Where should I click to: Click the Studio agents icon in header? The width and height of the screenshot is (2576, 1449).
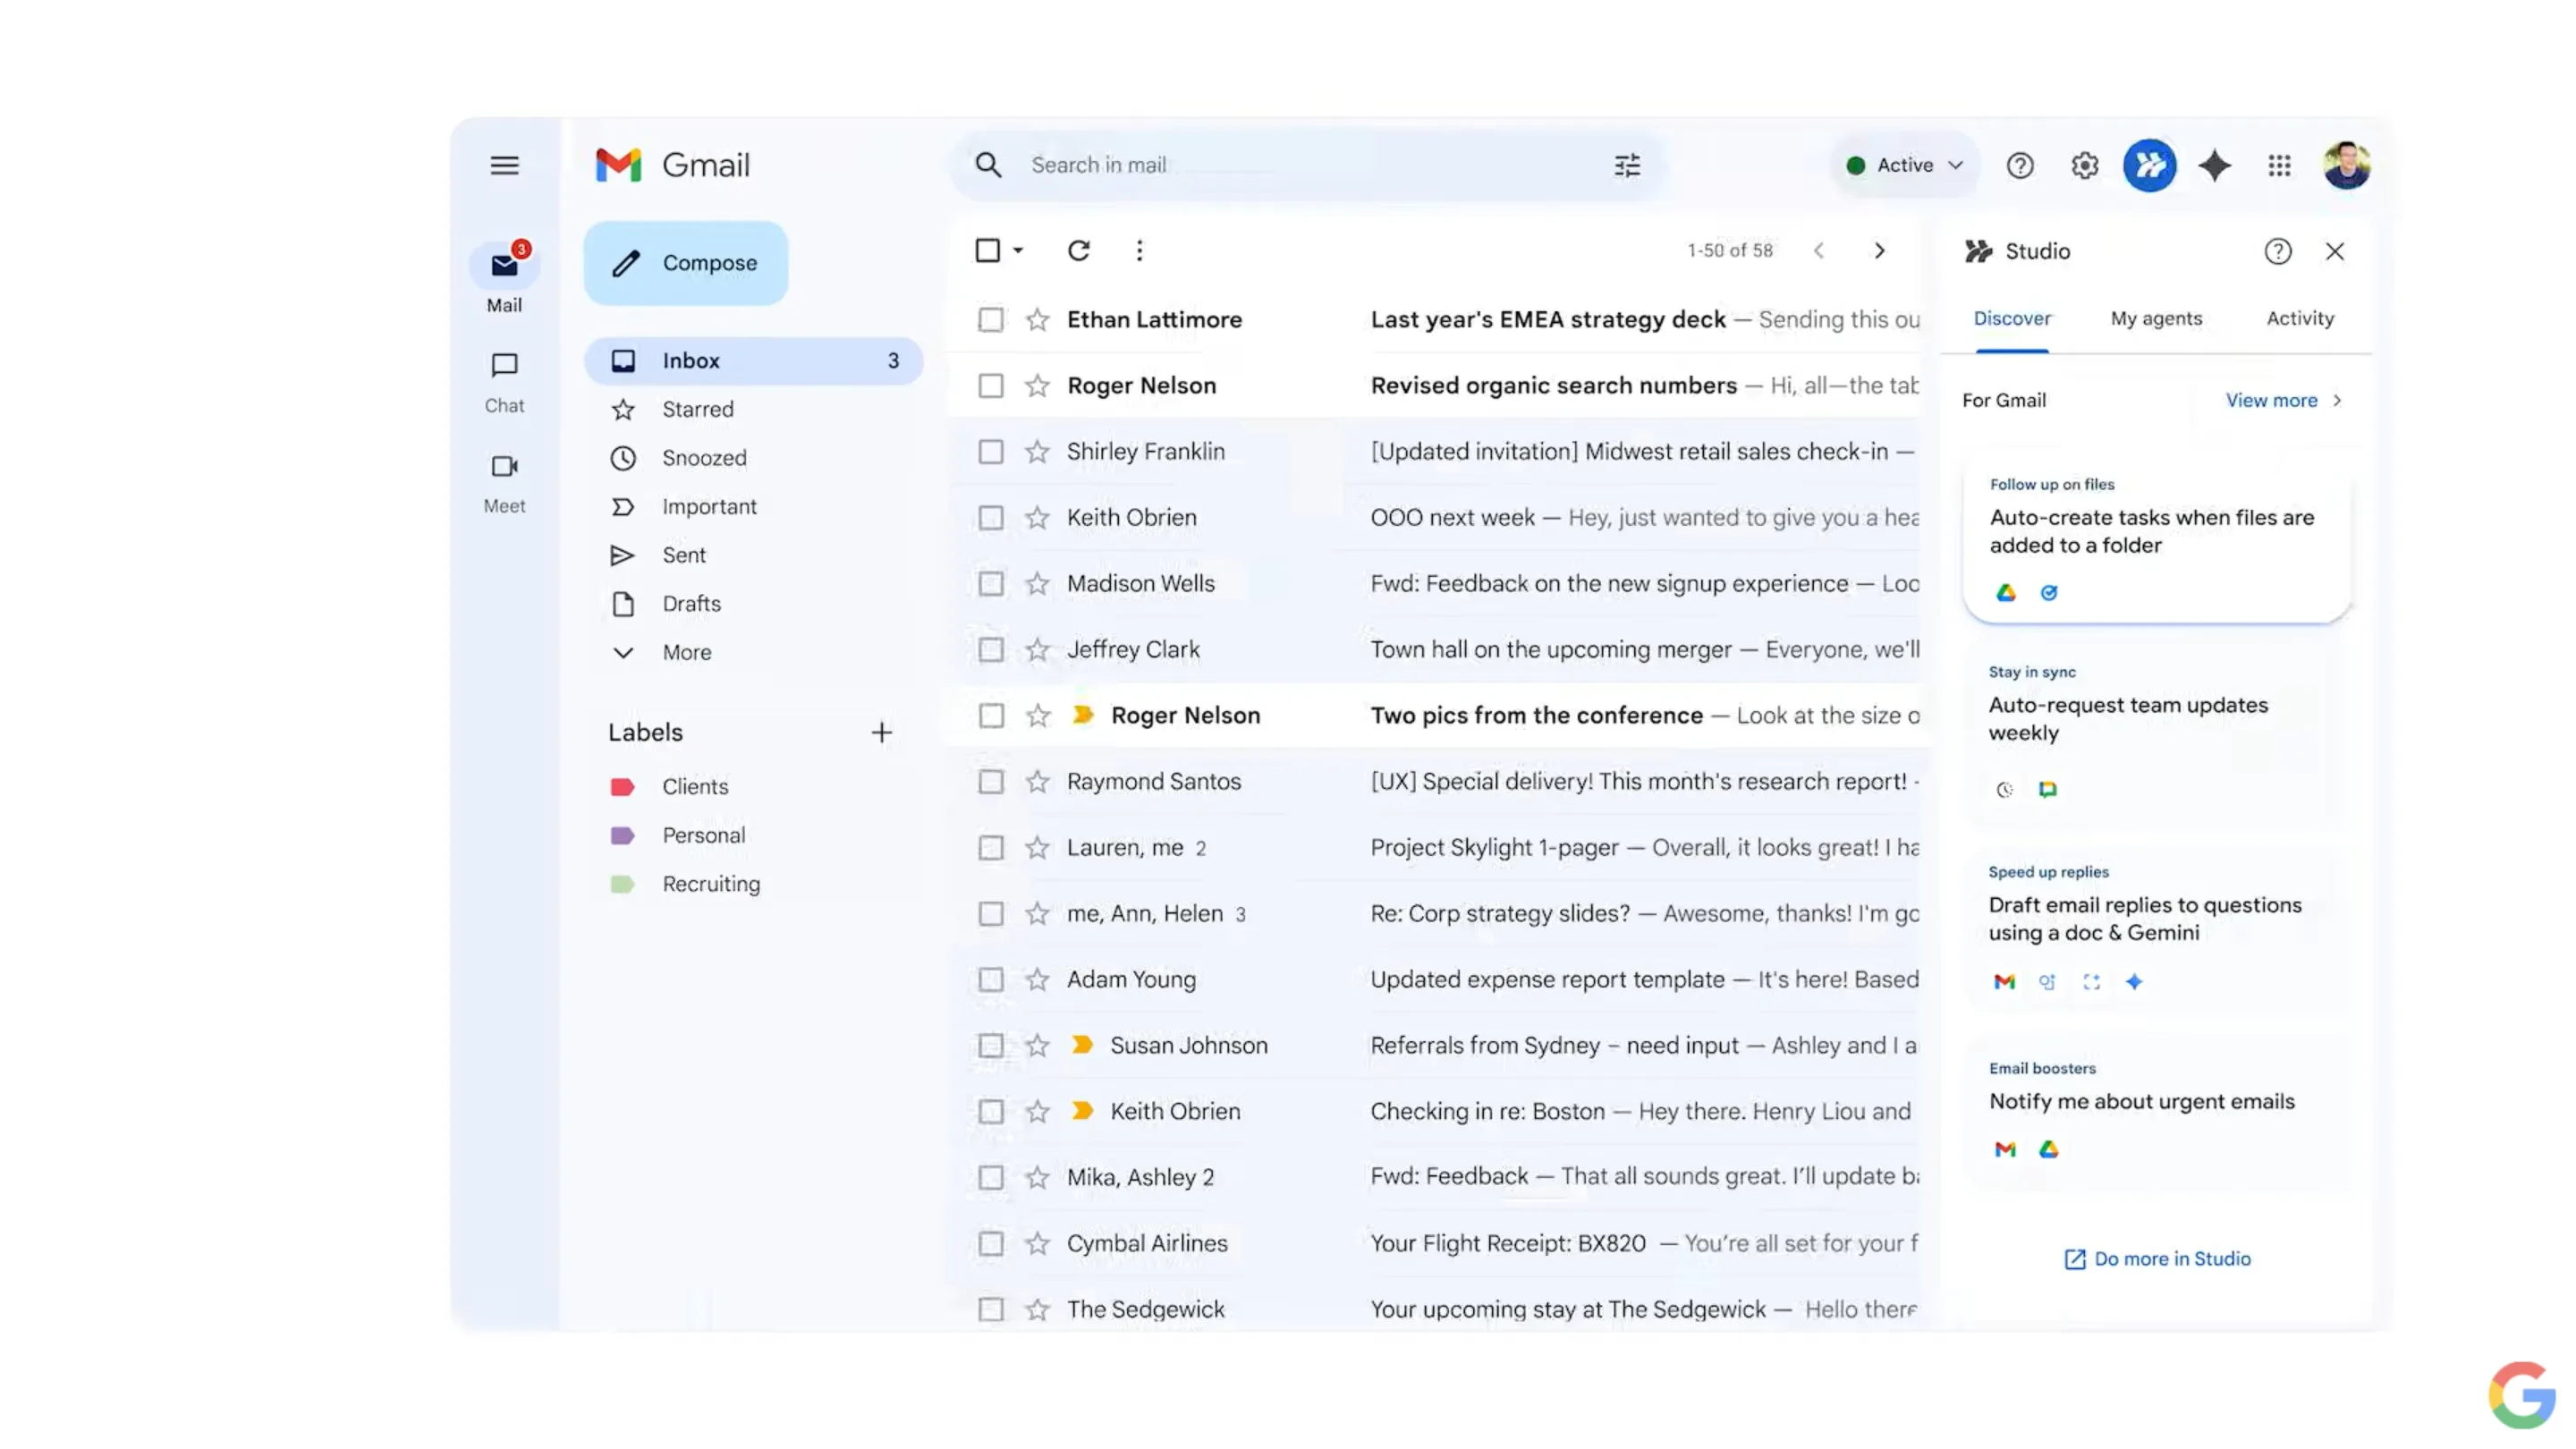click(x=2149, y=165)
